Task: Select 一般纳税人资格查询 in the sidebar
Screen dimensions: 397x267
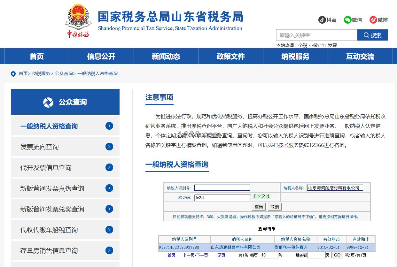Action: (65, 126)
